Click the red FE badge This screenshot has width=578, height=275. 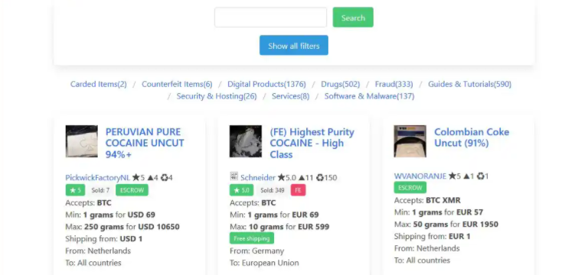[299, 190]
